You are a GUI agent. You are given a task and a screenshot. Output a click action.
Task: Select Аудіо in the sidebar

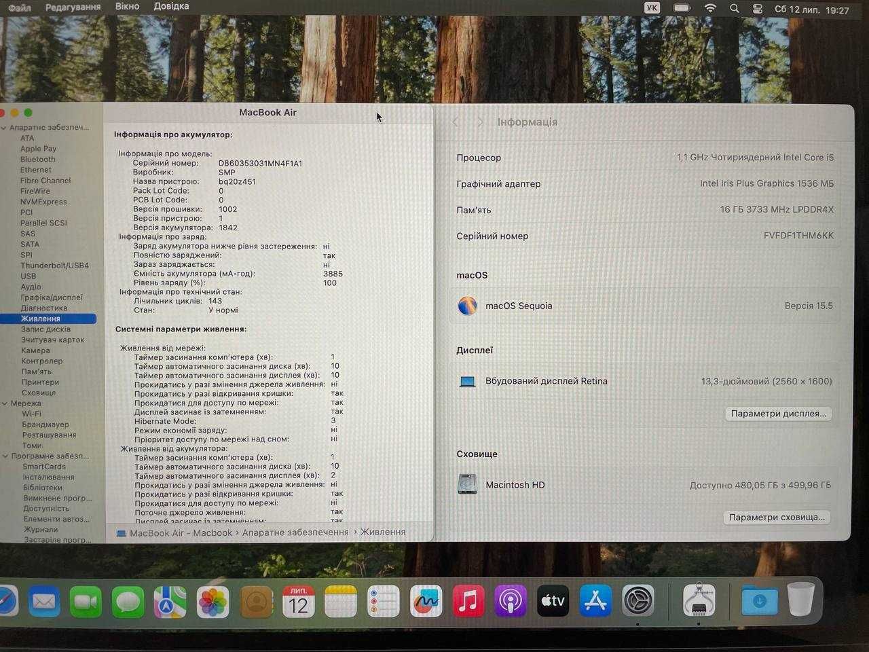tap(31, 287)
